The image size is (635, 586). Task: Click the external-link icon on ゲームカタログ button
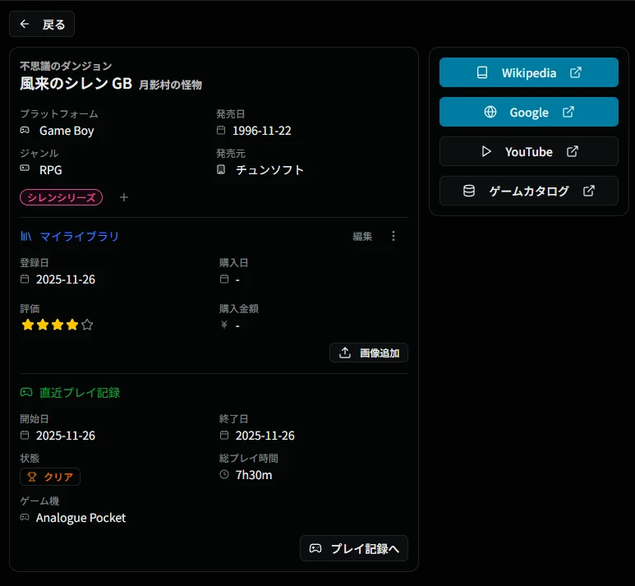(x=588, y=191)
